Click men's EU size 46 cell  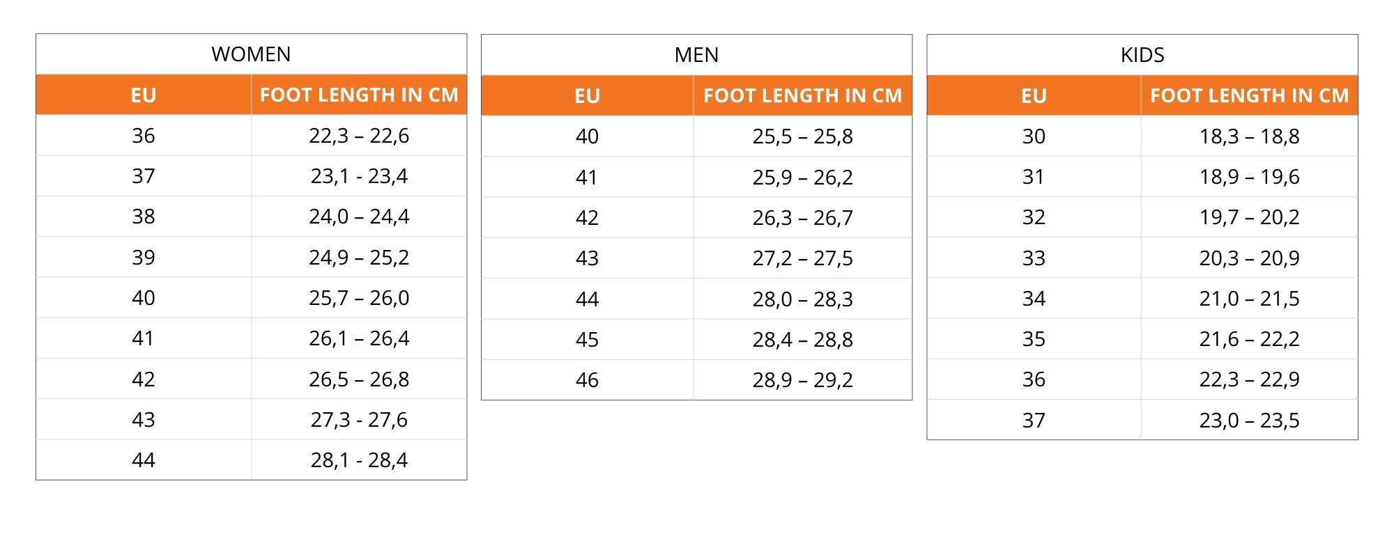(587, 380)
